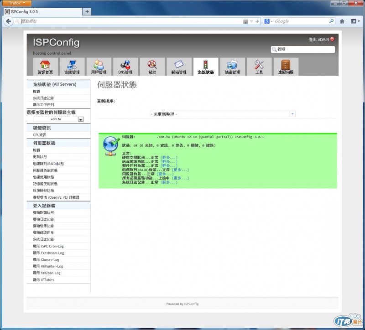The width and height of the screenshot is (365, 330).
Task: Open the 未重新整理 refresh interval dropdown
Action: (x=223, y=114)
